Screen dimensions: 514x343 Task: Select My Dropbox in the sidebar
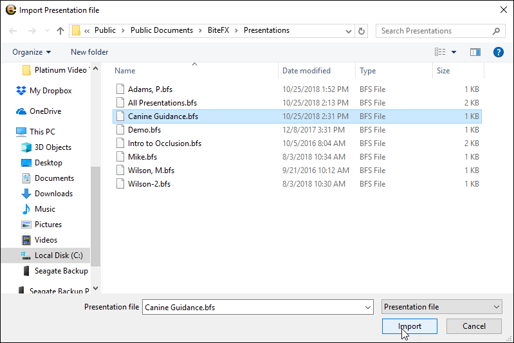[x=50, y=91]
